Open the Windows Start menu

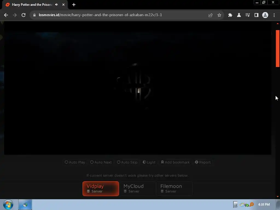point(8,205)
